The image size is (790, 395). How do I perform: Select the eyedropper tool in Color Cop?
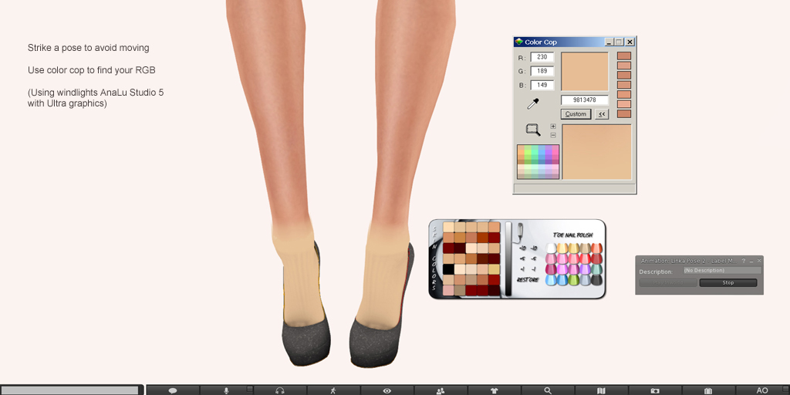532,103
